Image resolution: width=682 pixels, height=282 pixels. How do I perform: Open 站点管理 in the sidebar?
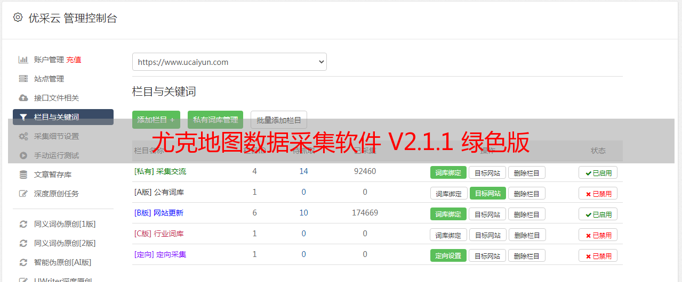point(49,79)
